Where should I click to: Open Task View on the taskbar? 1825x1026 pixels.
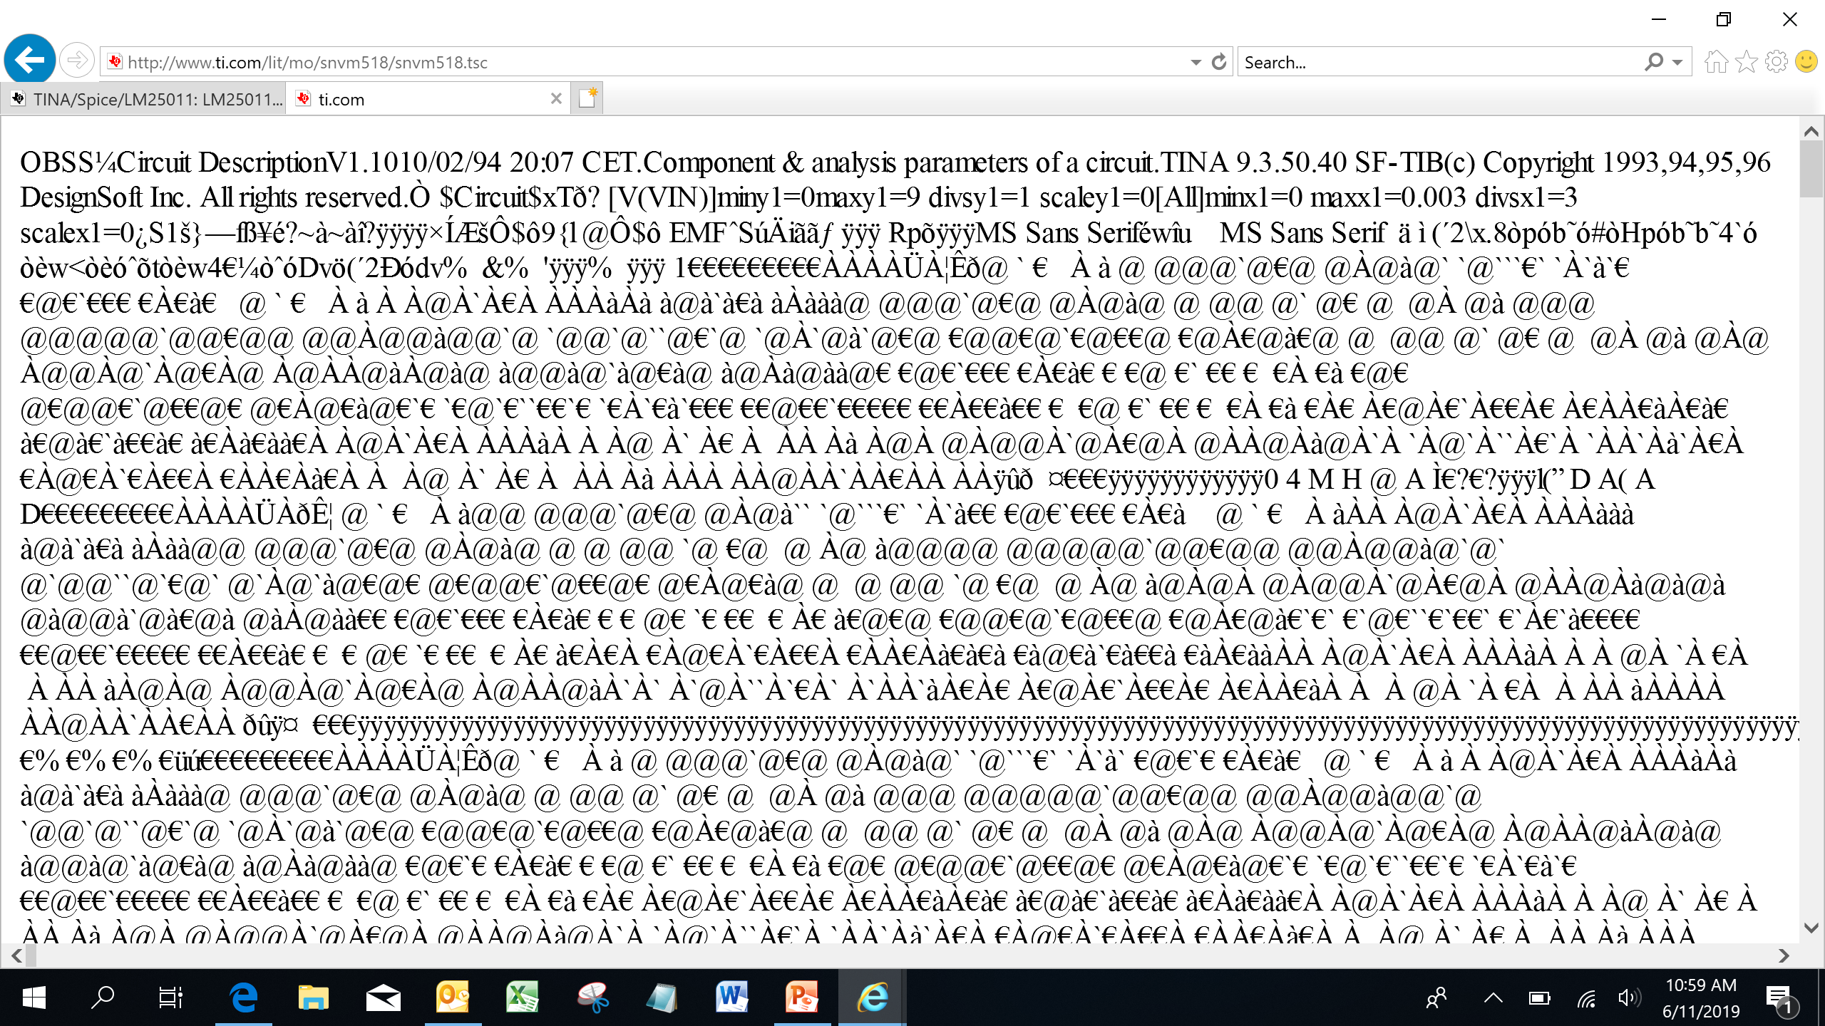(171, 997)
